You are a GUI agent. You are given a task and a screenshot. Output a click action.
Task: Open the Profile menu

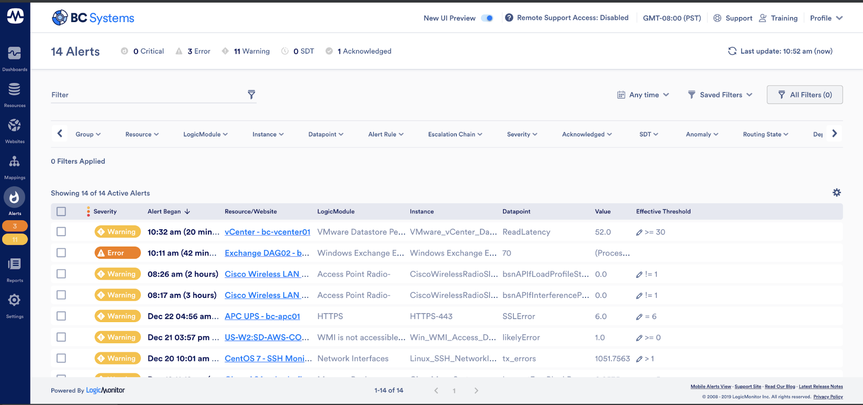coord(826,18)
